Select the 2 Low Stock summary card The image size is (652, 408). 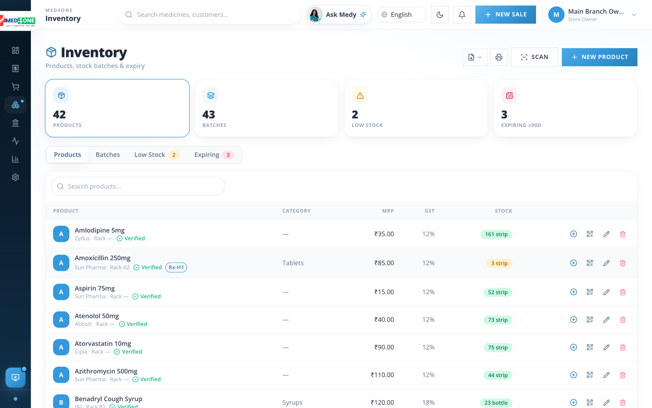click(x=416, y=108)
